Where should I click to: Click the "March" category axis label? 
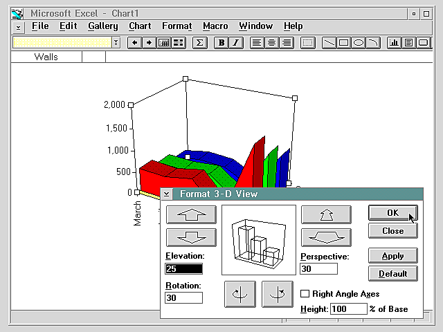[x=137, y=214]
